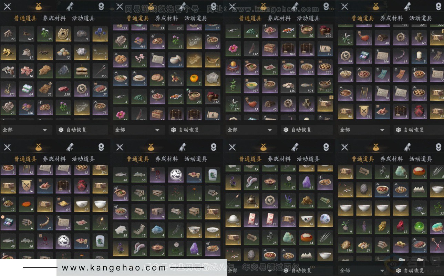The image size is (444, 276).
Task: Choose the cricket insect item showing 162
Action: click(27, 34)
